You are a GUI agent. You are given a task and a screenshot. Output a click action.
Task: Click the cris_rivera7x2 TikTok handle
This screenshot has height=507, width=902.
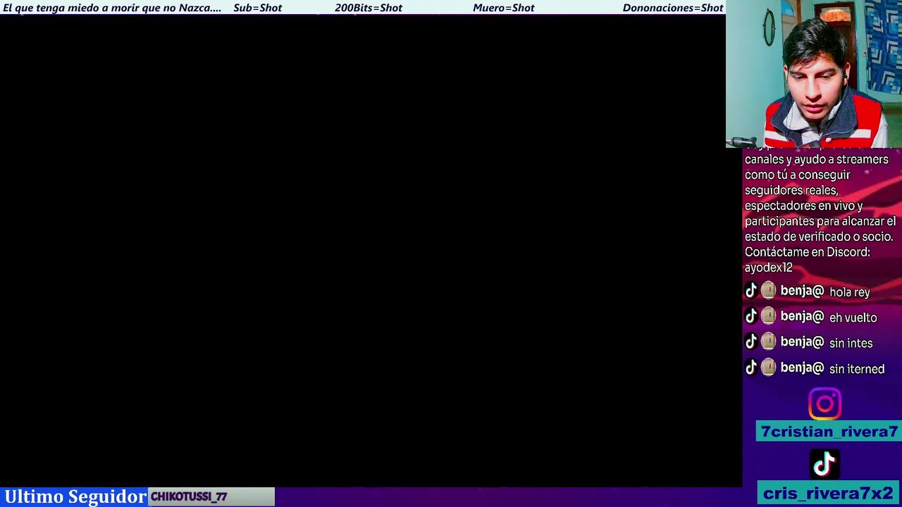click(x=829, y=493)
